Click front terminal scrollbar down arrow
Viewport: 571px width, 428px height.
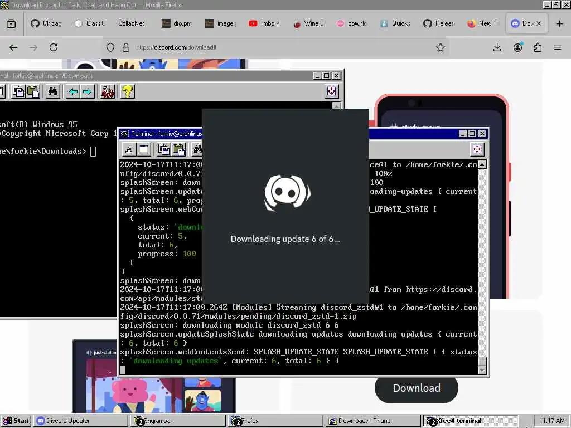(482, 371)
